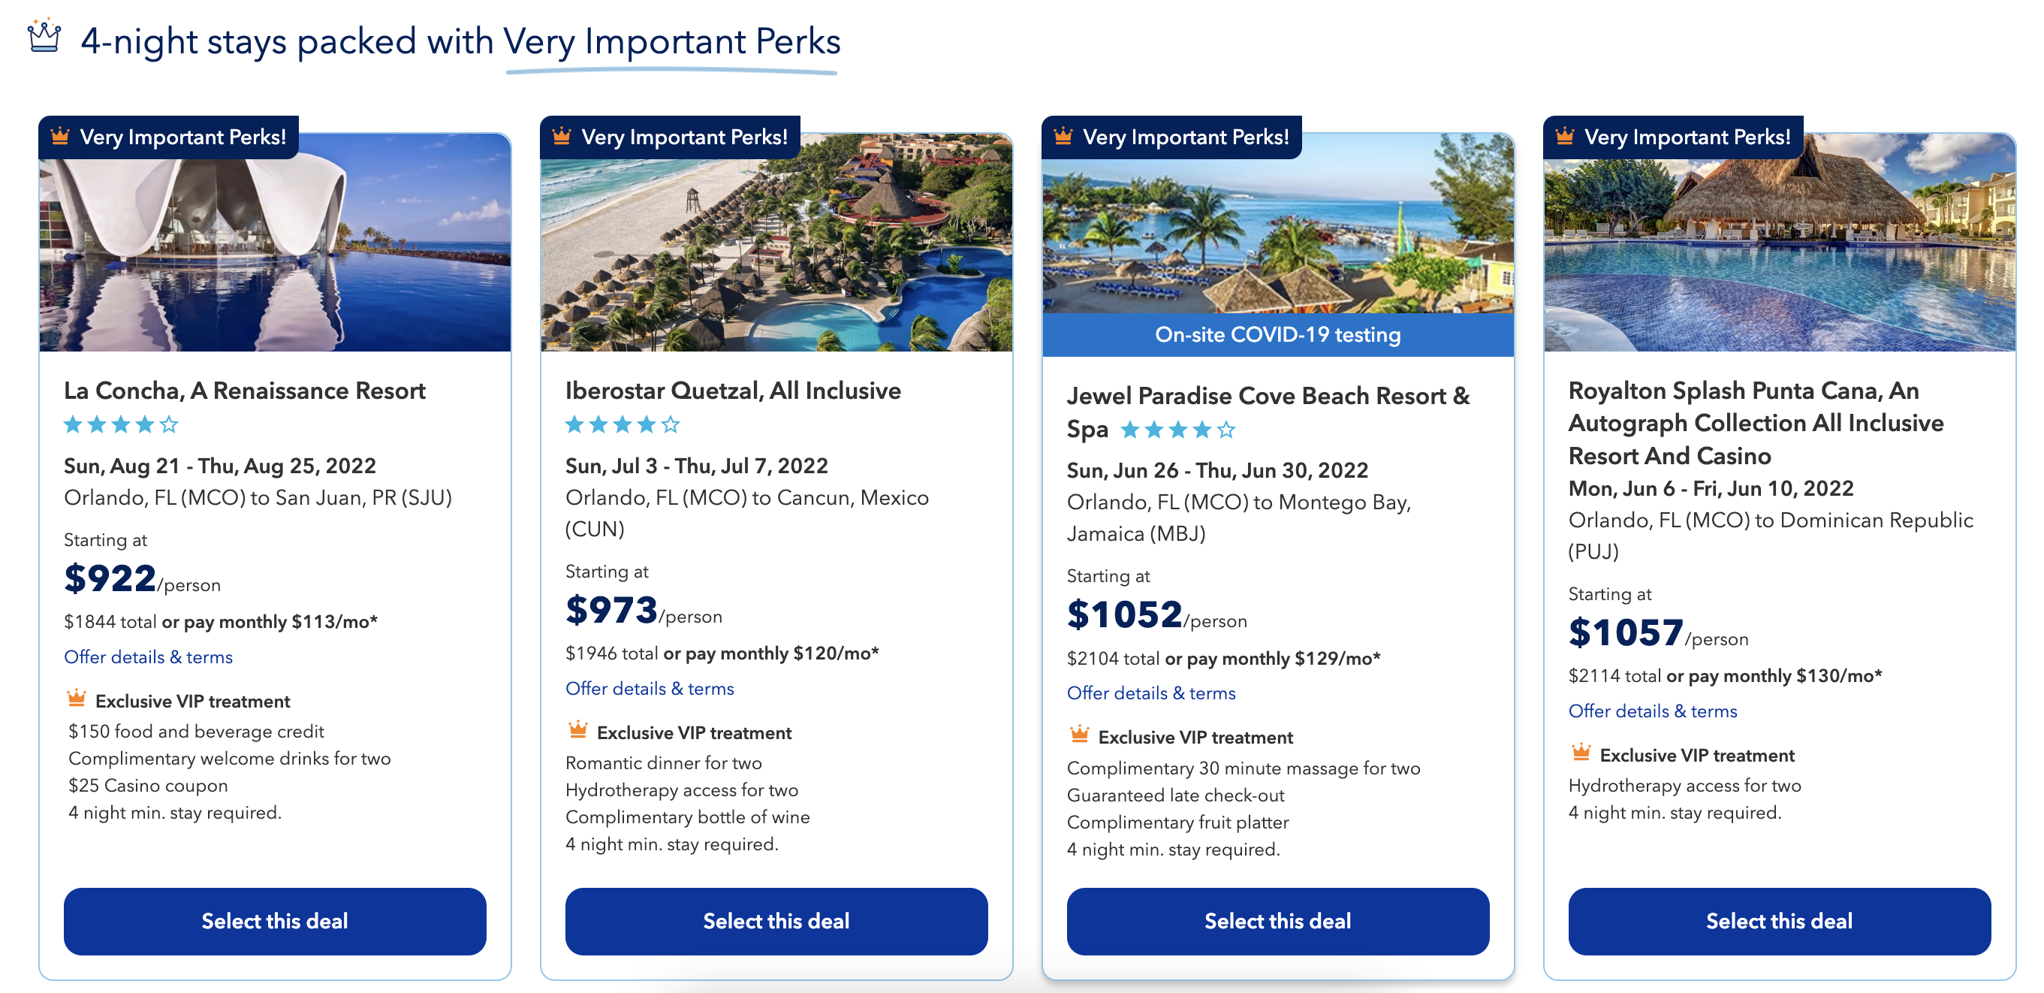Click the orange crown next to Royalton VIP treatment
This screenshot has height=993, width=2044.
tap(1581, 752)
